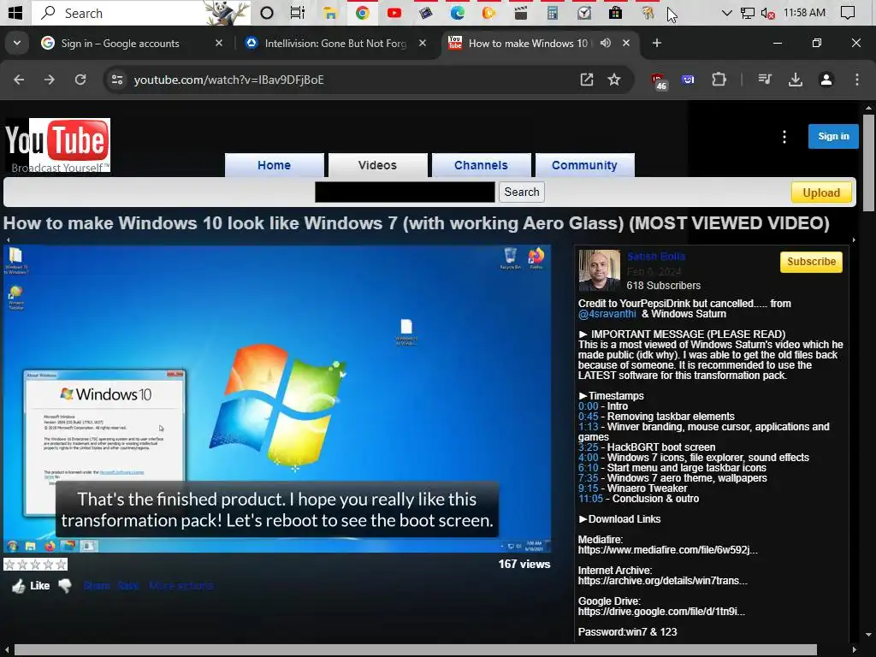Mute the YouTube tab via speaker icon
This screenshot has width=876, height=657.
606,43
